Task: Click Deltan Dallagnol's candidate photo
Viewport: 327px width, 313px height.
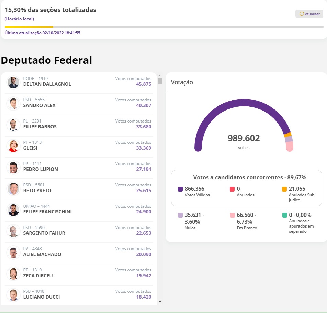Action: tap(13, 82)
